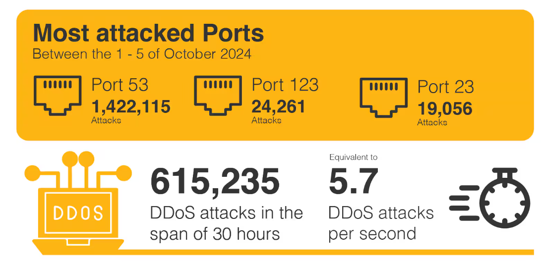Click the 19,056 attacks count

445,108
